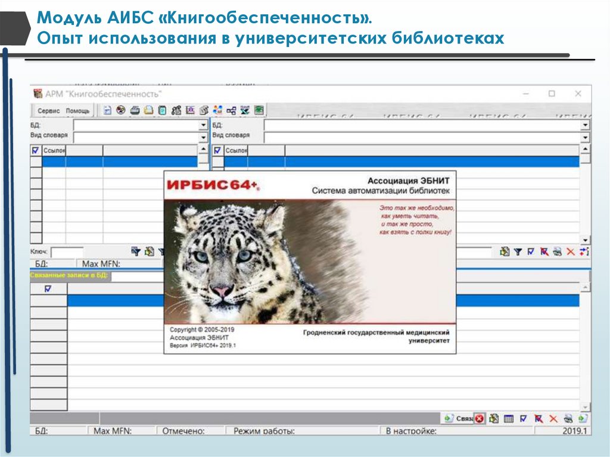
Task: Click the bug document icon in bottom toolbar
Action: pyautogui.click(x=494, y=418)
